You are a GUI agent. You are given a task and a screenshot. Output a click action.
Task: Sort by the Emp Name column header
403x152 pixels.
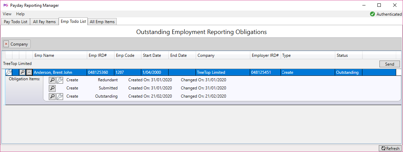tap(60, 55)
